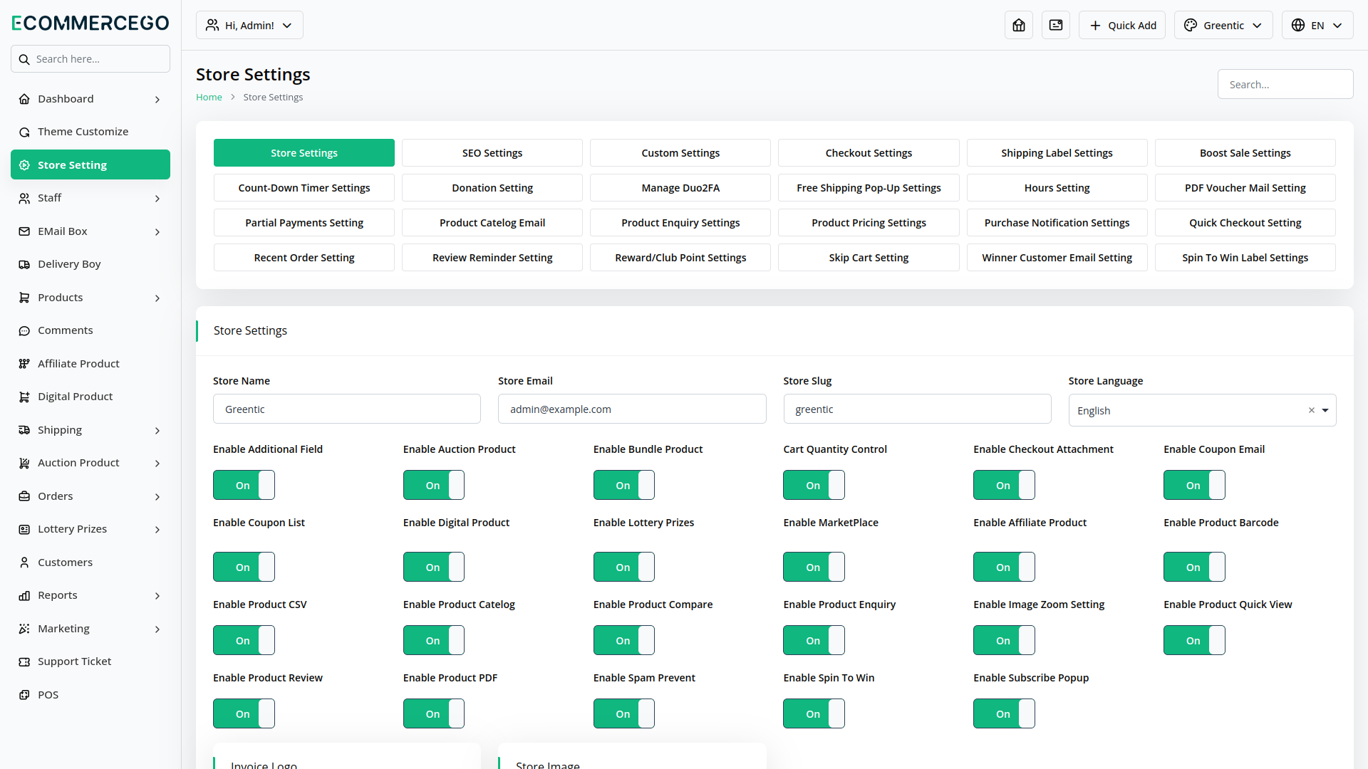Click the Orders box icon

coord(24,496)
